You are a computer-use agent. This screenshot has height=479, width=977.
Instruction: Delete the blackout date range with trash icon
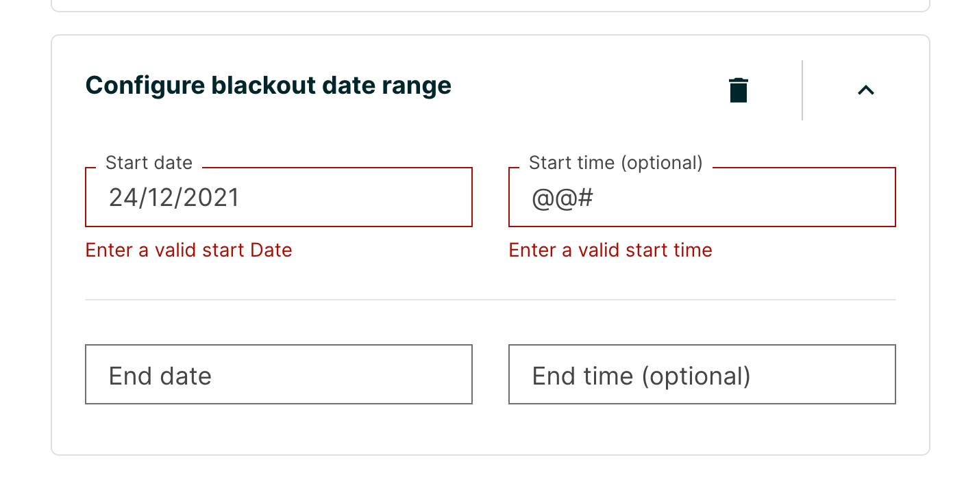[738, 90]
